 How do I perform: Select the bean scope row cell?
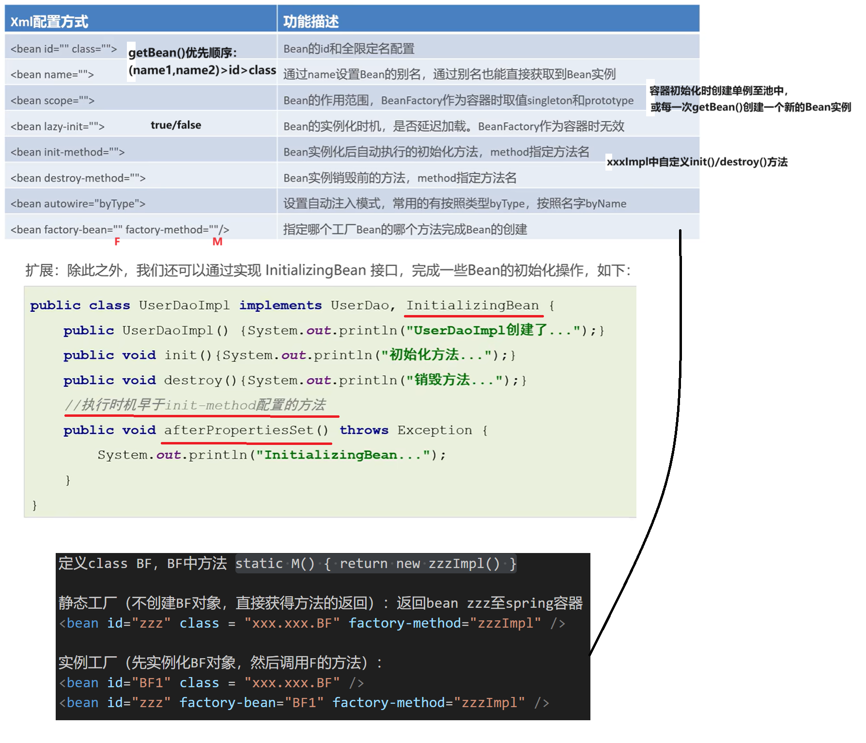click(140, 100)
